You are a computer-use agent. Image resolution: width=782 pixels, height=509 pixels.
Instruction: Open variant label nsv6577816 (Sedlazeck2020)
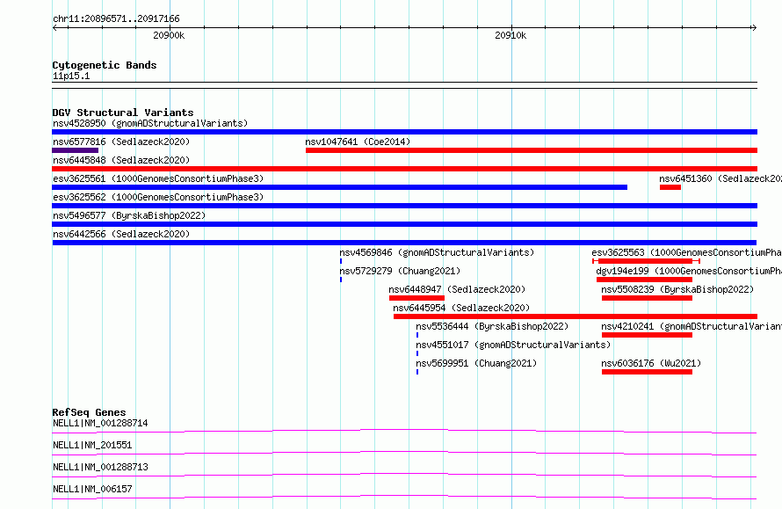pyautogui.click(x=121, y=142)
